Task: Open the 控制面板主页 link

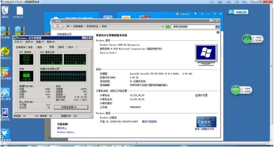Action: click(64, 34)
